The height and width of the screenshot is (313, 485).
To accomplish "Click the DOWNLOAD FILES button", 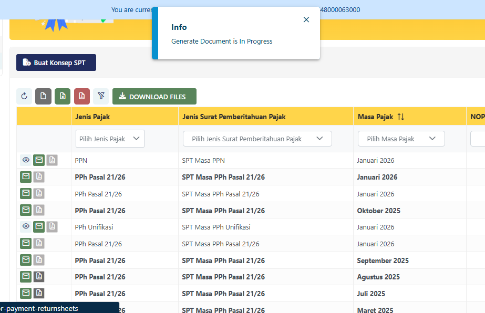I will click(154, 97).
